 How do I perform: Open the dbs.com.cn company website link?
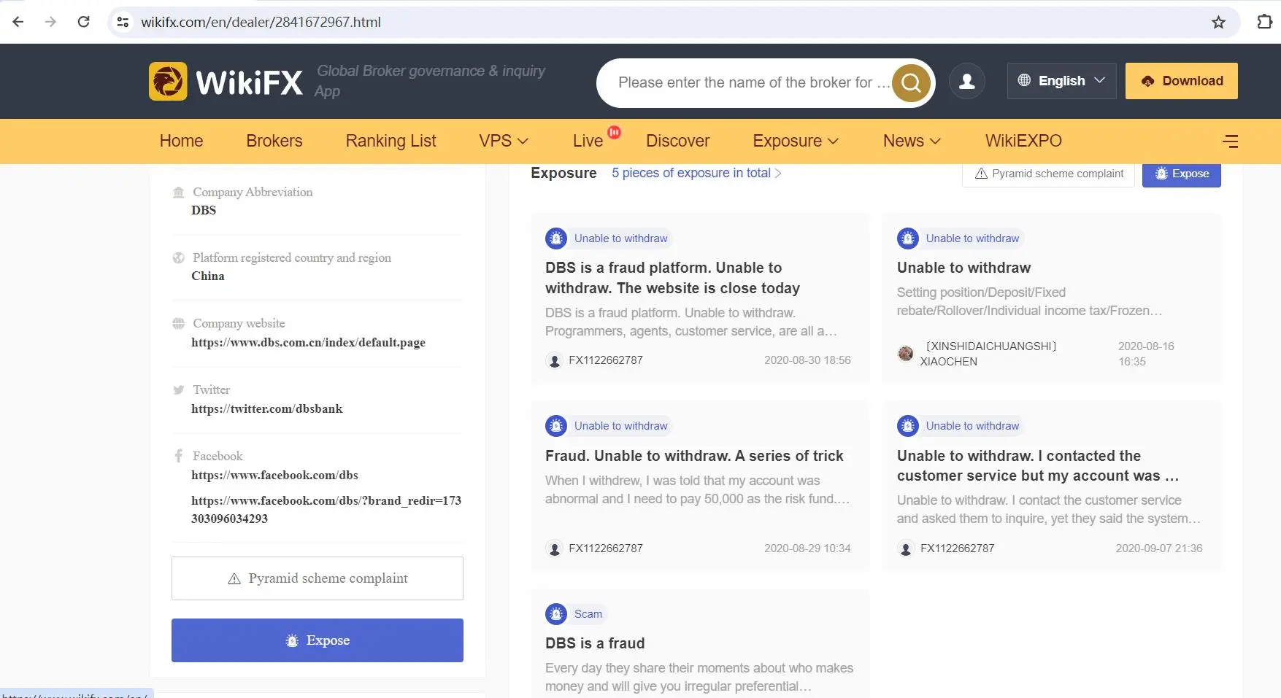(x=308, y=342)
